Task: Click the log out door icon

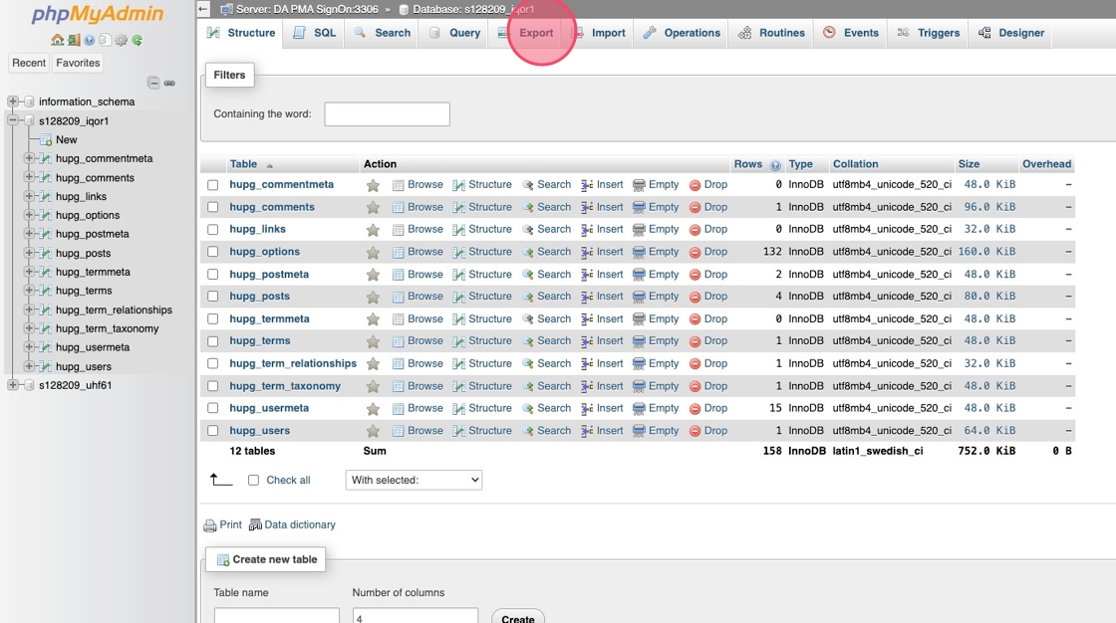Action: (x=73, y=41)
